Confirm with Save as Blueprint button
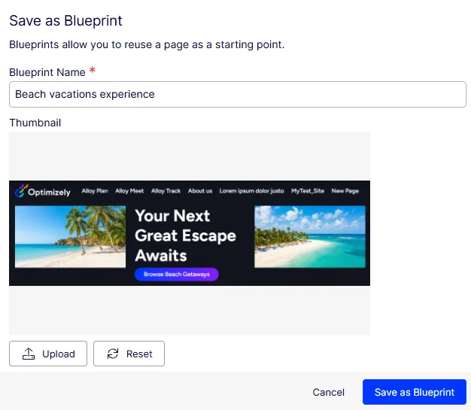This screenshot has height=410, width=471. (415, 392)
